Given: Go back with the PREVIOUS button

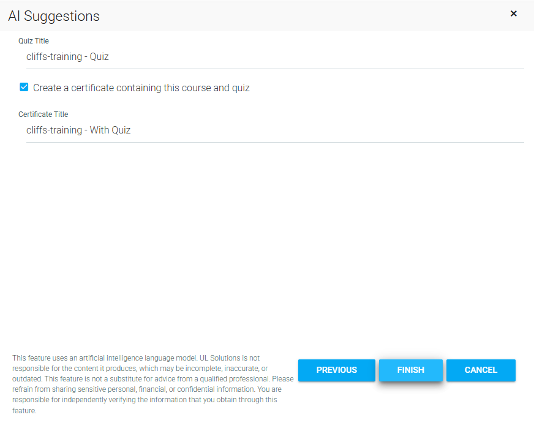Looking at the screenshot, I should [336, 370].
